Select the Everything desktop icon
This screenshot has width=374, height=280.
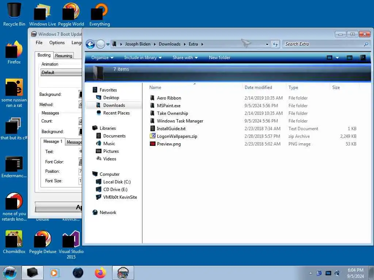coord(100,14)
